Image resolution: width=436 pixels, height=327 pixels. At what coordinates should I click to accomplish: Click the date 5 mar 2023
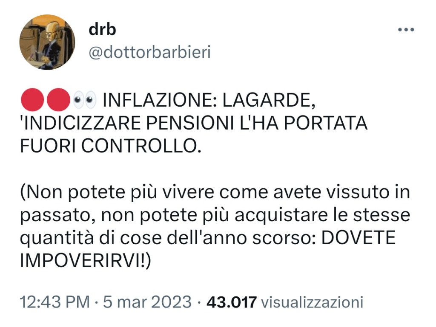point(147,302)
